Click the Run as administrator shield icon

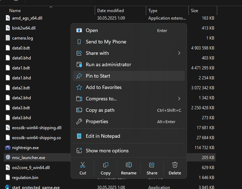[x=79, y=64]
